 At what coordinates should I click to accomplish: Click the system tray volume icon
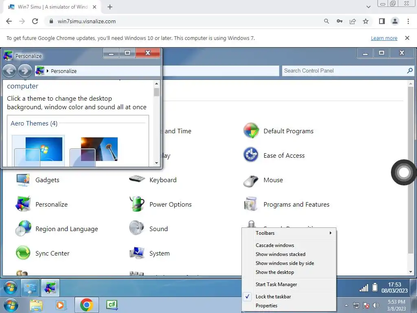pos(376,305)
